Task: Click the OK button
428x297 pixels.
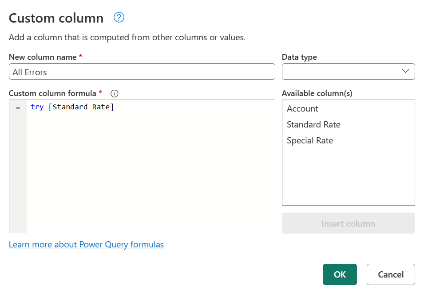Action: tap(340, 274)
